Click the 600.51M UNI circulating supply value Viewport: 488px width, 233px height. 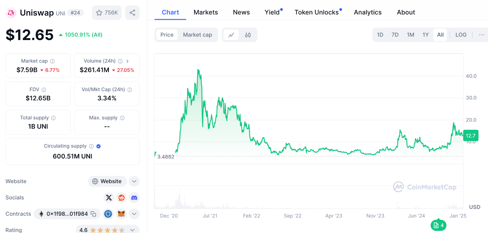coord(73,156)
